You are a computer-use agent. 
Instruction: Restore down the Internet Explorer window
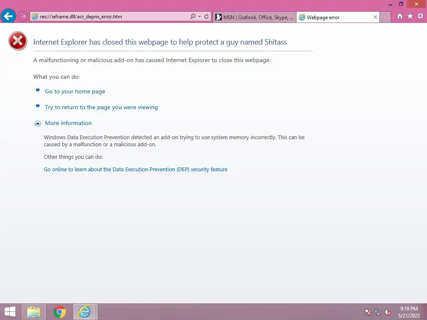coord(401,4)
